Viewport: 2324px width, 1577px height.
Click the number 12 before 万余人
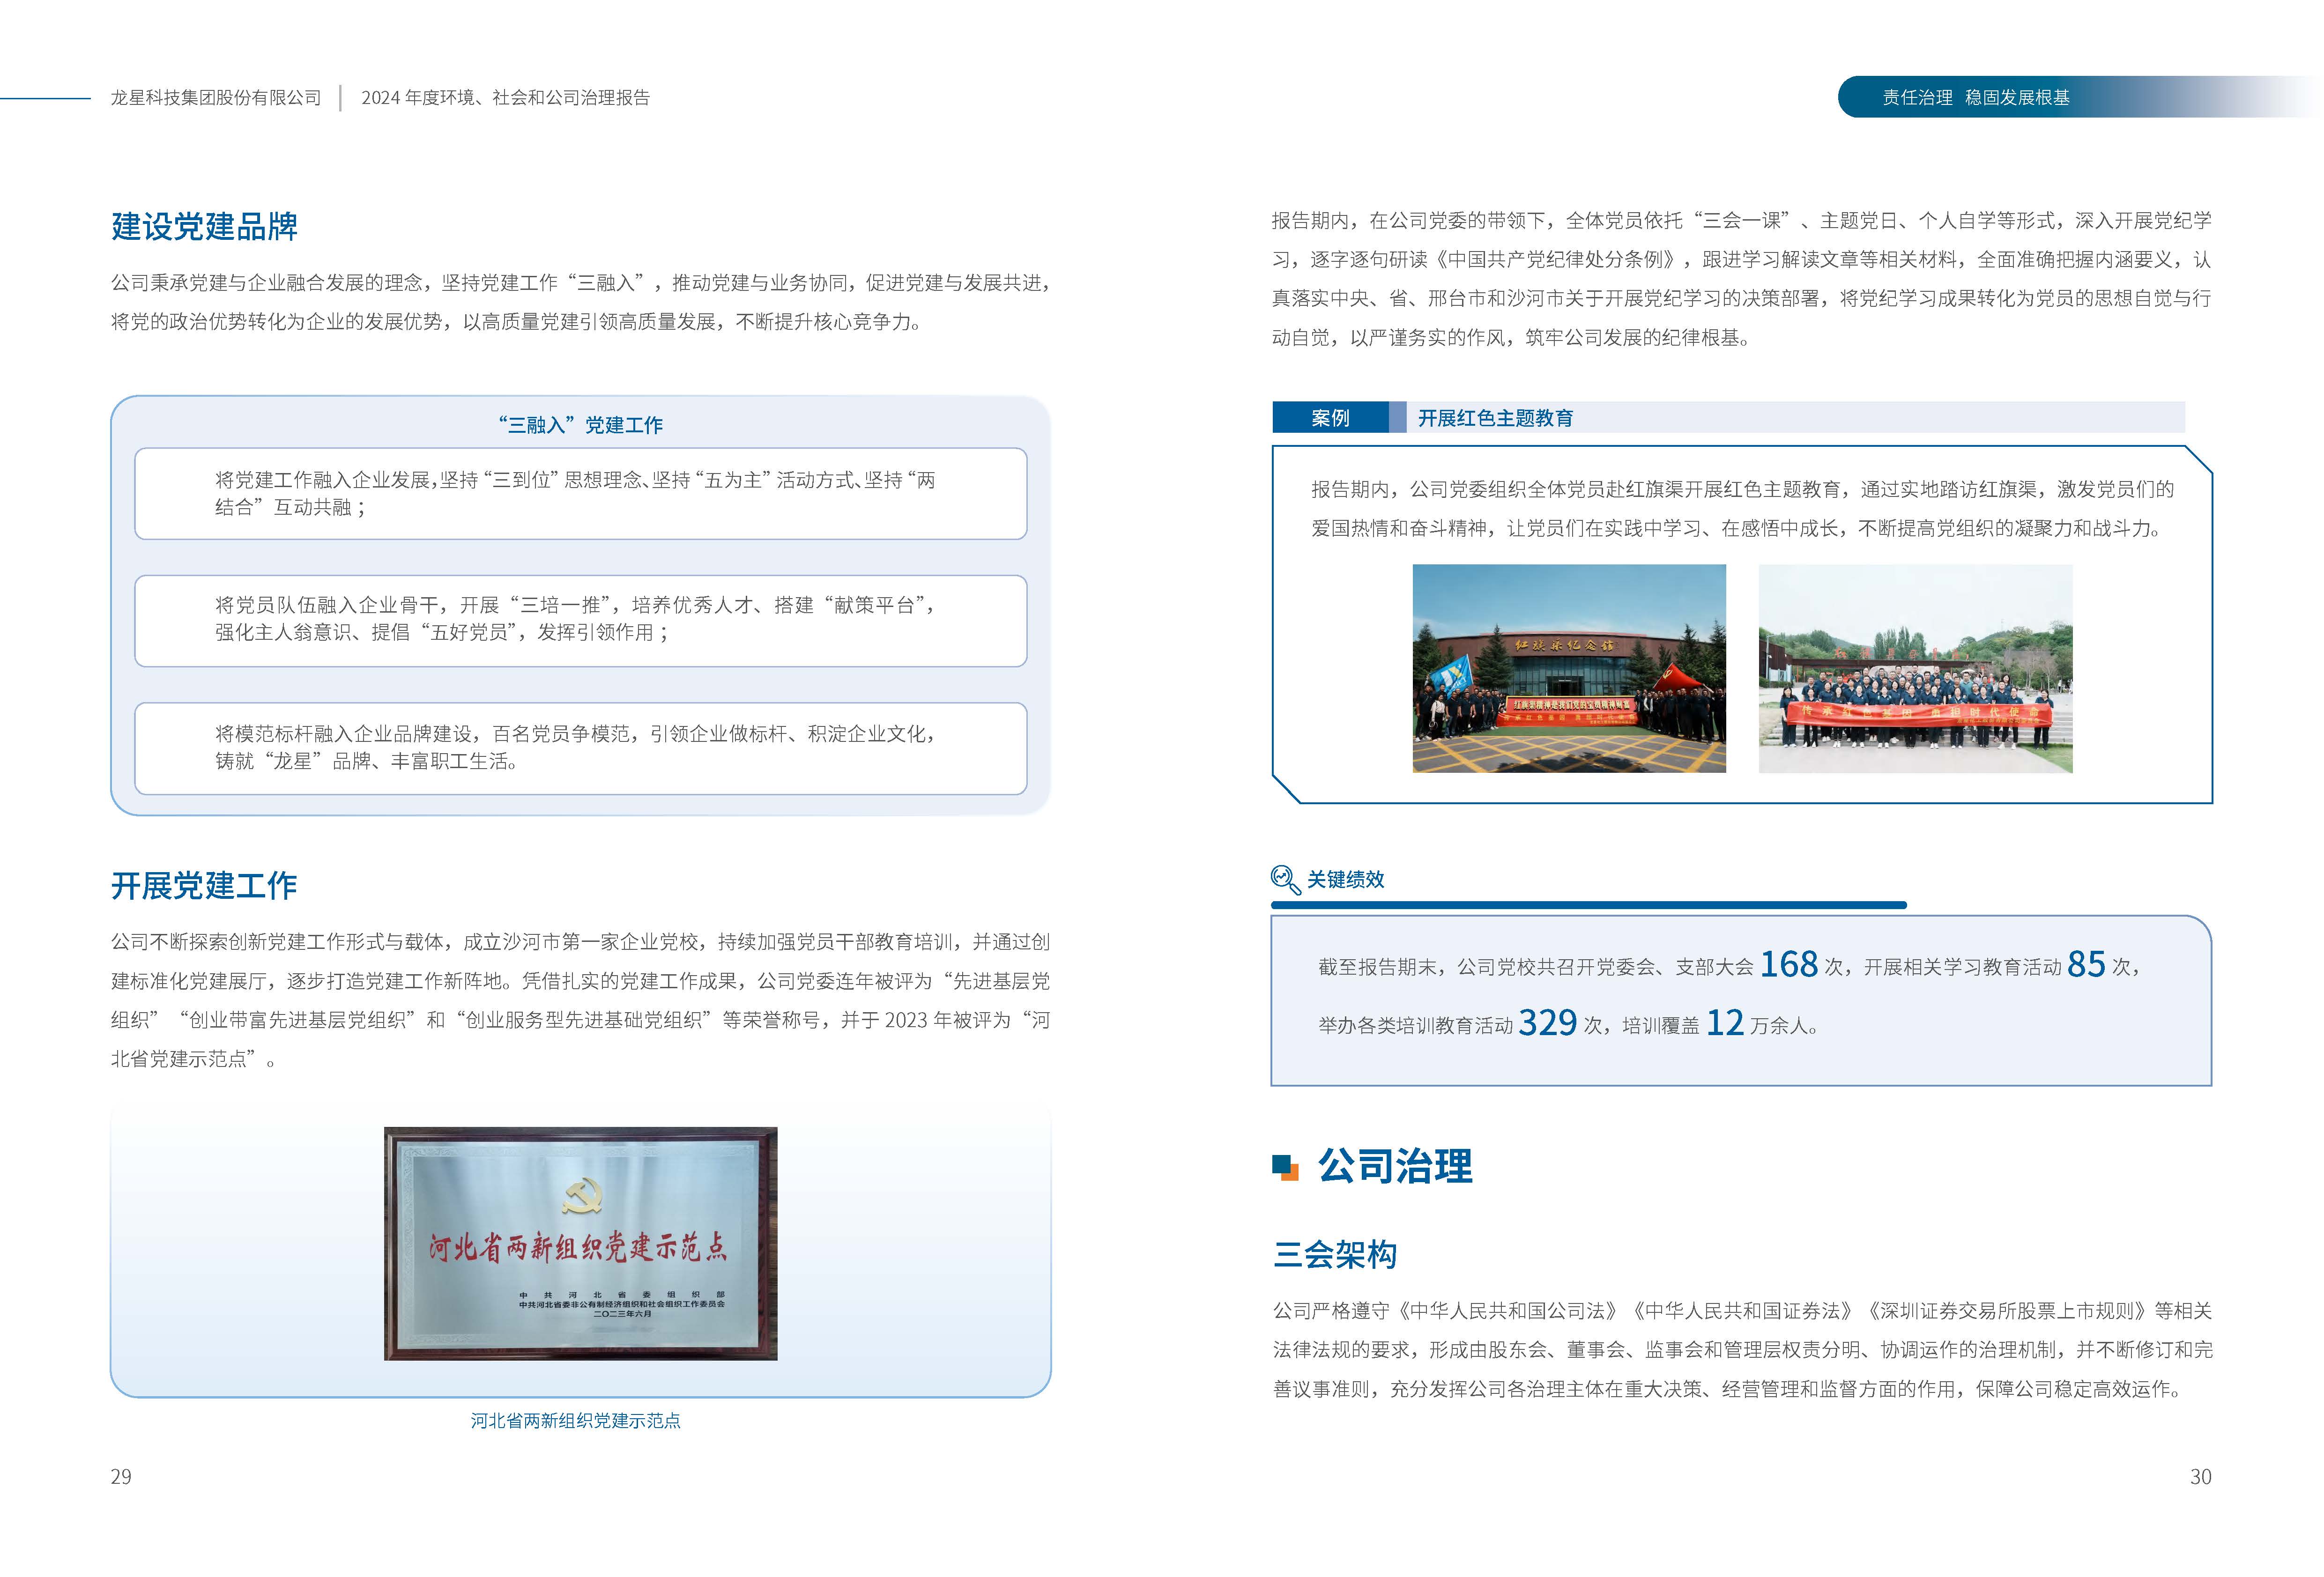pyautogui.click(x=1725, y=1023)
